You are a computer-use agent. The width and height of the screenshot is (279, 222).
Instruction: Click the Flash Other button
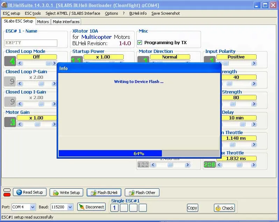pos(142,193)
